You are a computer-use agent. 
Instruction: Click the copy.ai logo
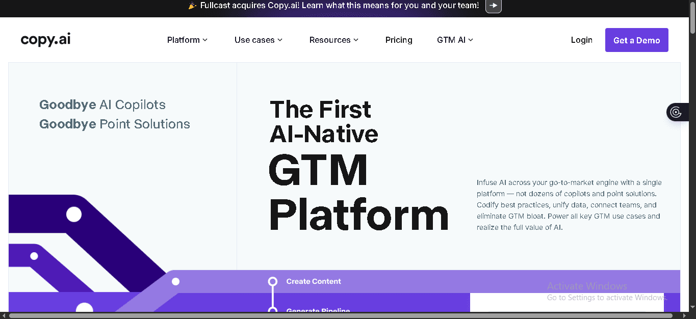click(x=45, y=39)
